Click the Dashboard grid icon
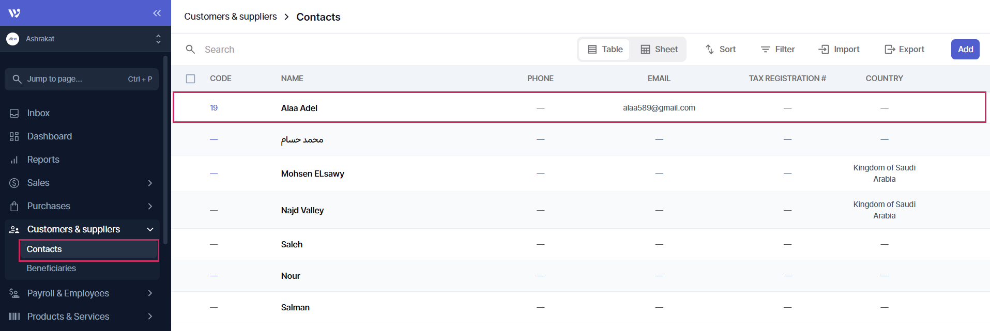 click(14, 136)
